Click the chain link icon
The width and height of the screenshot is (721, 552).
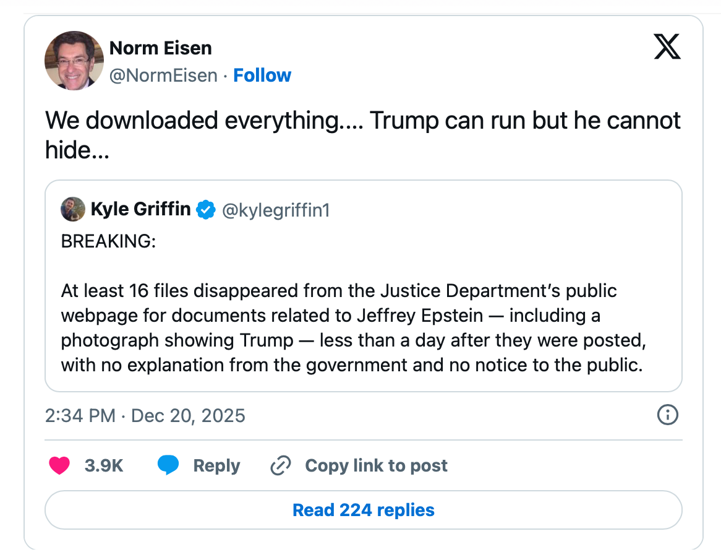point(281,465)
